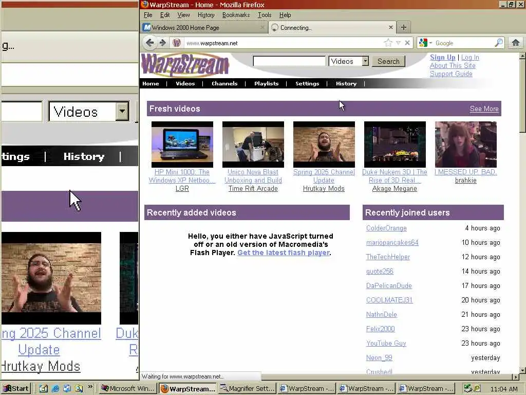The width and height of the screenshot is (526, 395).
Task: Open the HP Mini 1000 laptop thumbnail
Action: tap(182, 145)
